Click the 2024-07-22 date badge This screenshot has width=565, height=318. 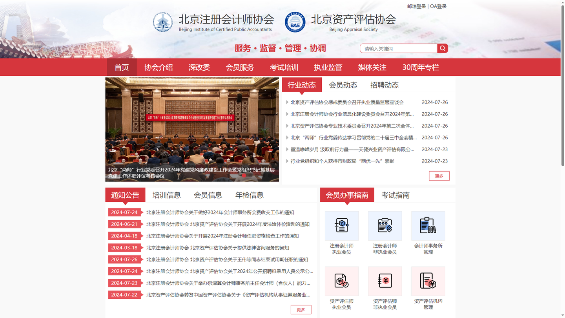pos(125,295)
